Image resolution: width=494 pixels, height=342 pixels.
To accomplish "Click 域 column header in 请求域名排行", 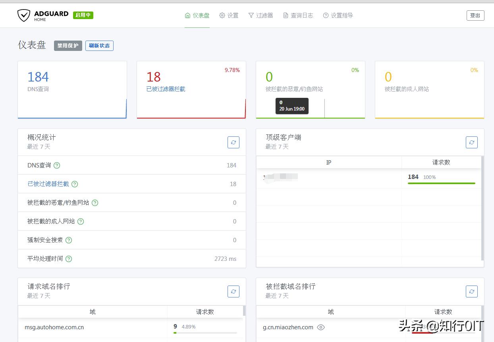I will pos(93,312).
